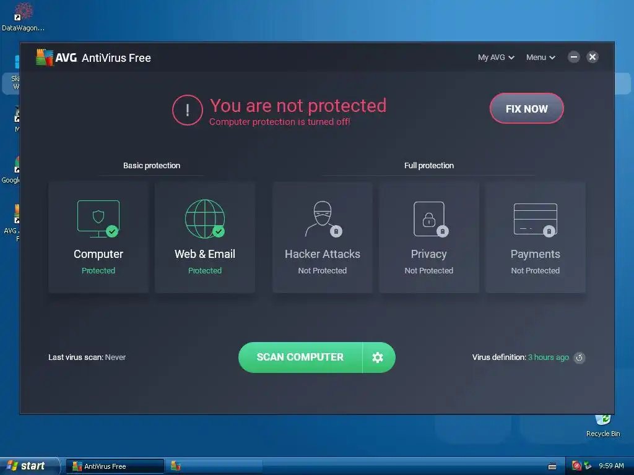The height and width of the screenshot is (475, 634).
Task: Click Protected status under Computer
Action: click(x=98, y=271)
